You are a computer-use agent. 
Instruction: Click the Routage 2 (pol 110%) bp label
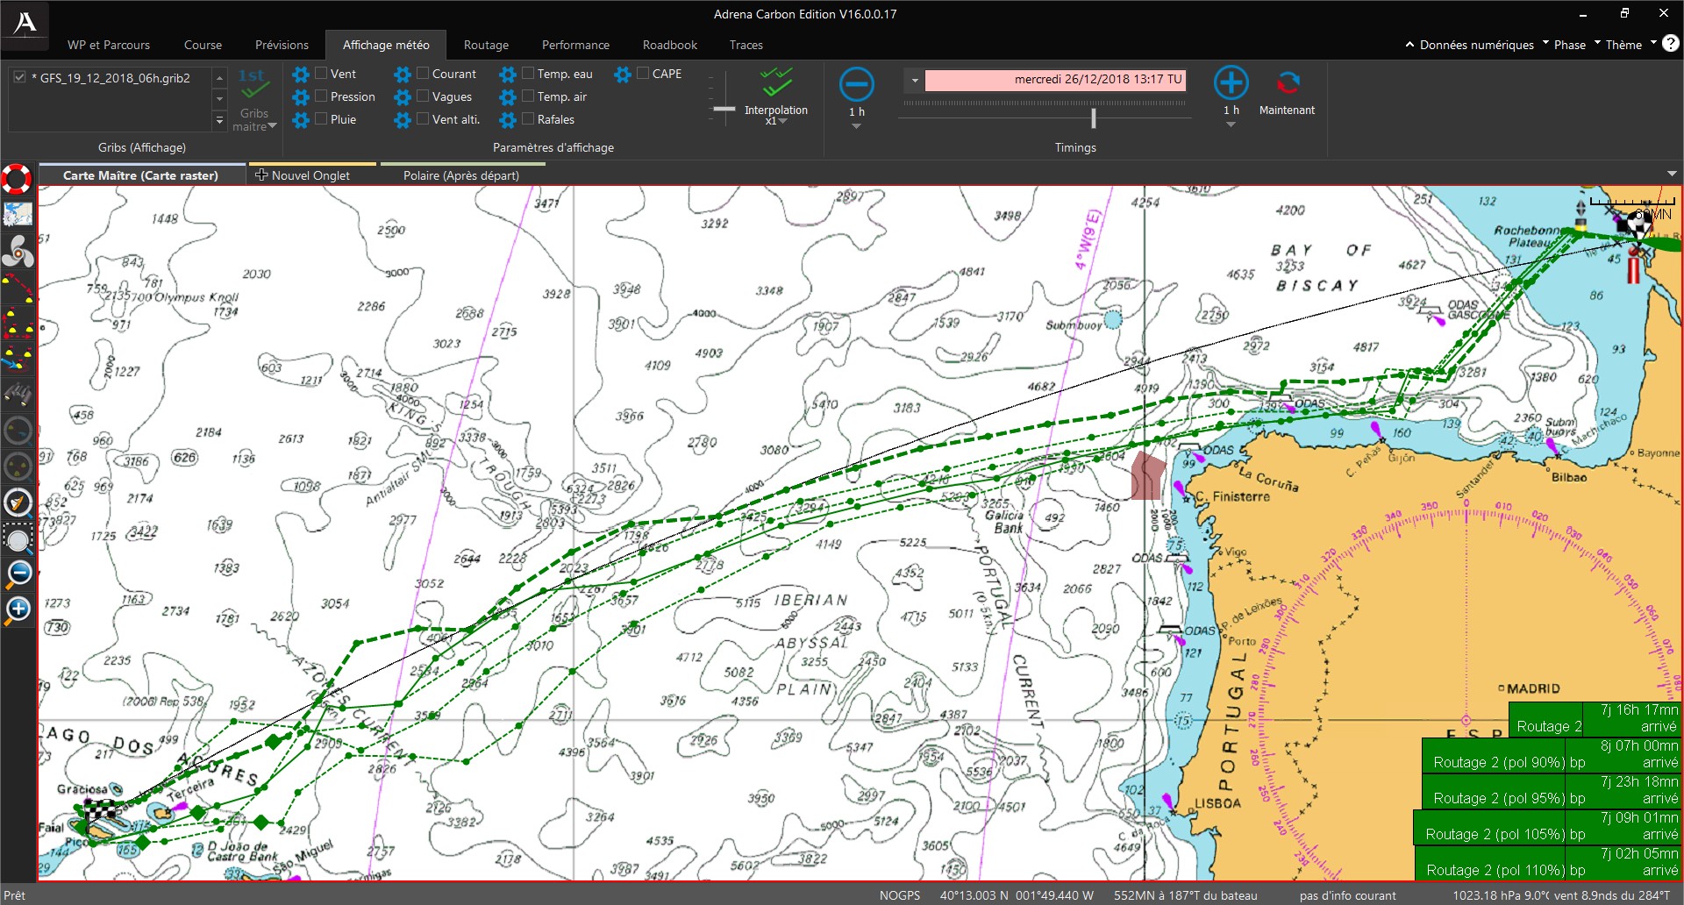click(x=1506, y=870)
